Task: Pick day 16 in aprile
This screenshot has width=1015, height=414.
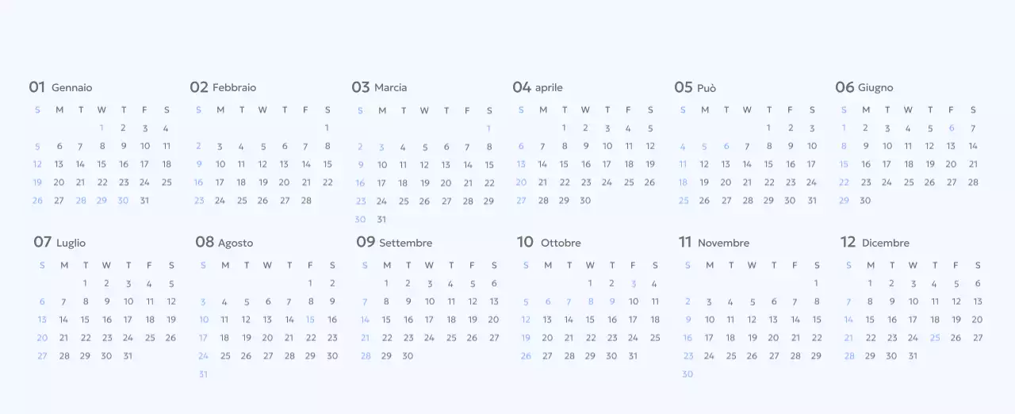Action: [x=586, y=164]
